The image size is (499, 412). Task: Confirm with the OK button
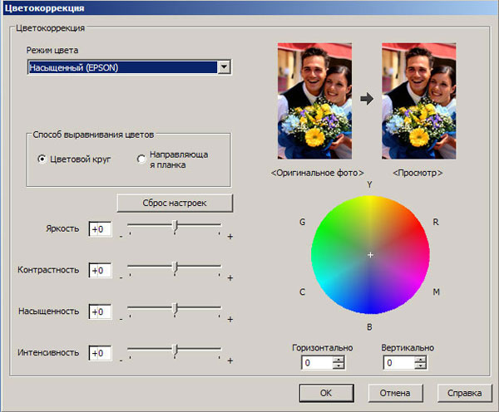[327, 393]
